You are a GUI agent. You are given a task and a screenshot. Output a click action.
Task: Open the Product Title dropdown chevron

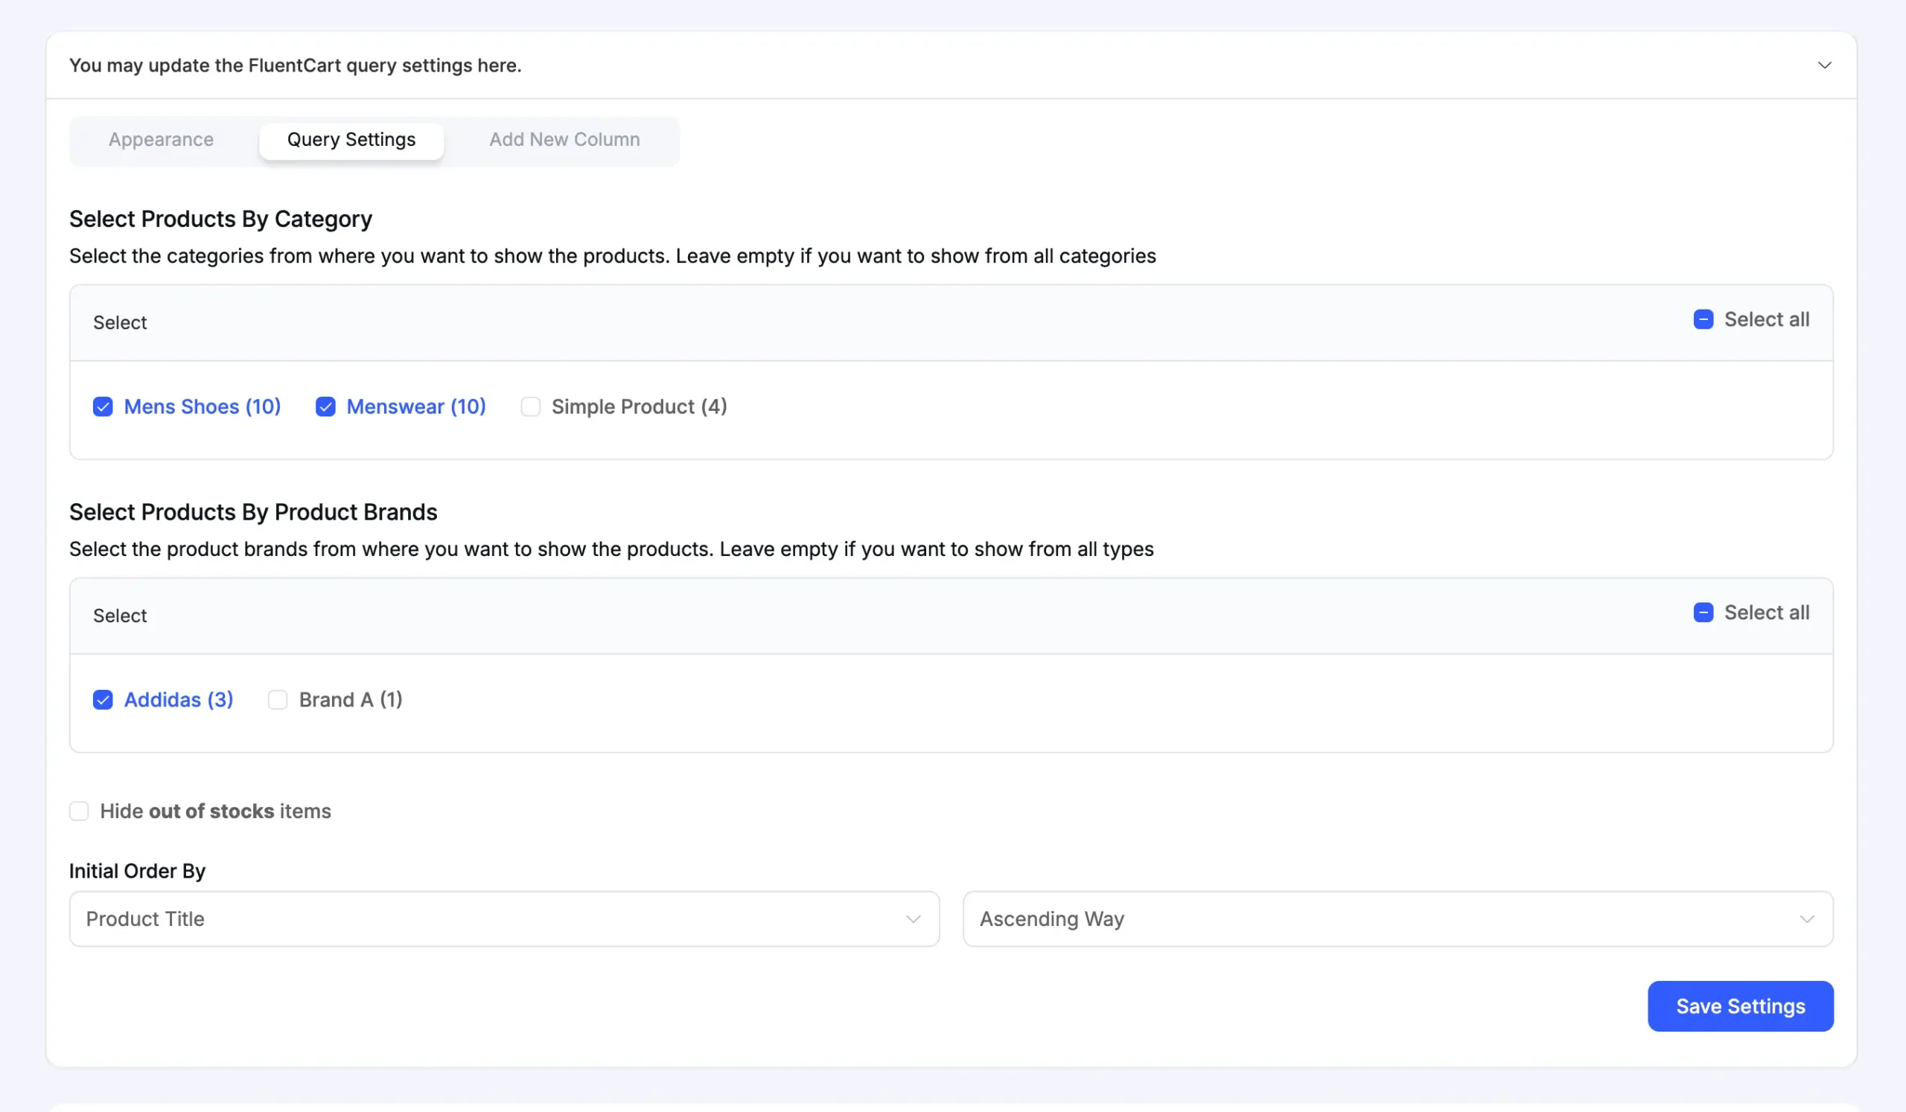pos(913,918)
